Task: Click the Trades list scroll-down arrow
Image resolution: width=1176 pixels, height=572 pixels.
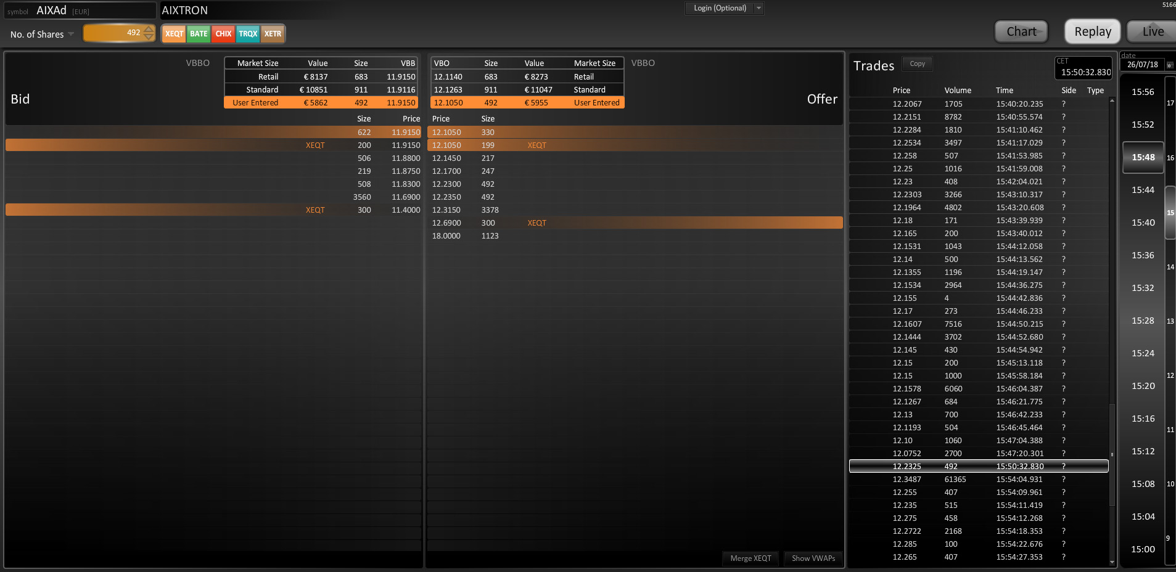Action: (1112, 562)
